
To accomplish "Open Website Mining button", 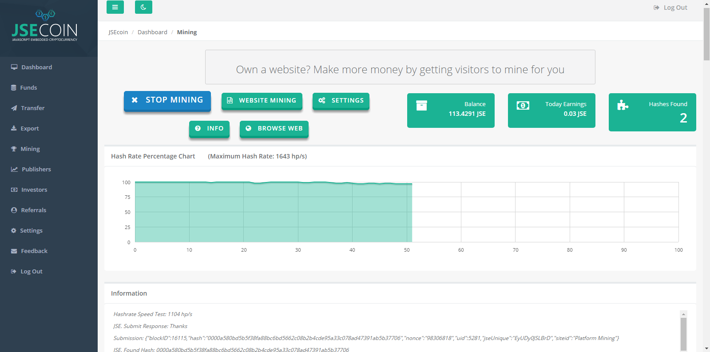I will 262,101.
